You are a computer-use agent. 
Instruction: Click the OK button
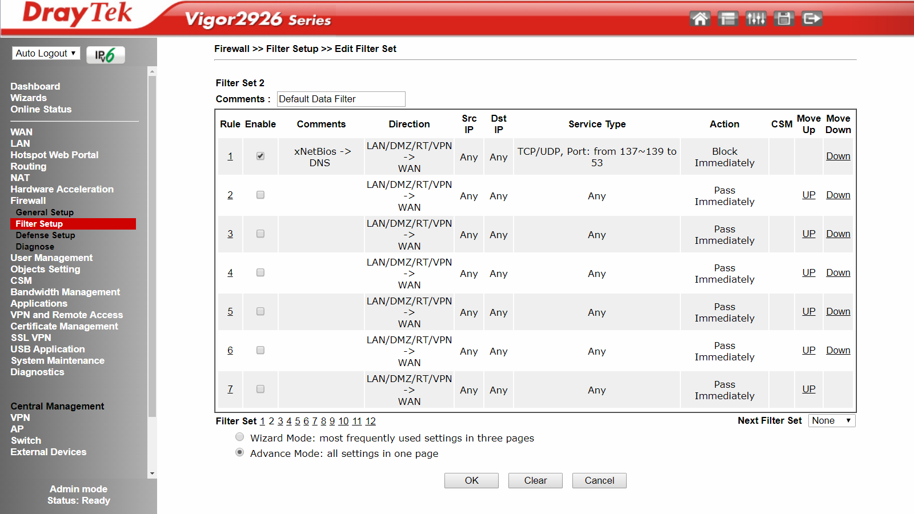coord(471,480)
